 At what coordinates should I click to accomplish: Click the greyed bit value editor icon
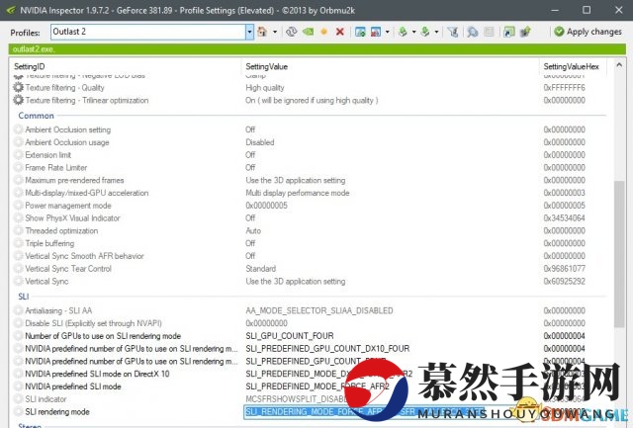(x=489, y=32)
